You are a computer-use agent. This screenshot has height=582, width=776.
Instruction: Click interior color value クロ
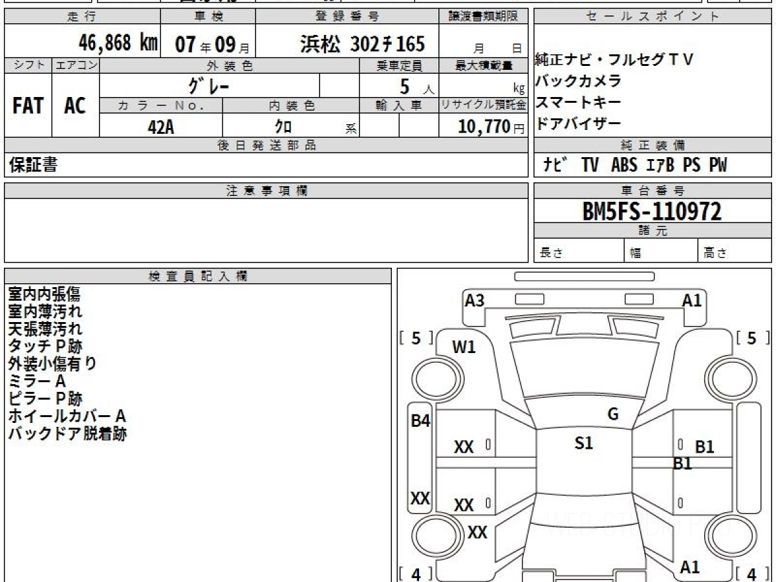point(283,127)
